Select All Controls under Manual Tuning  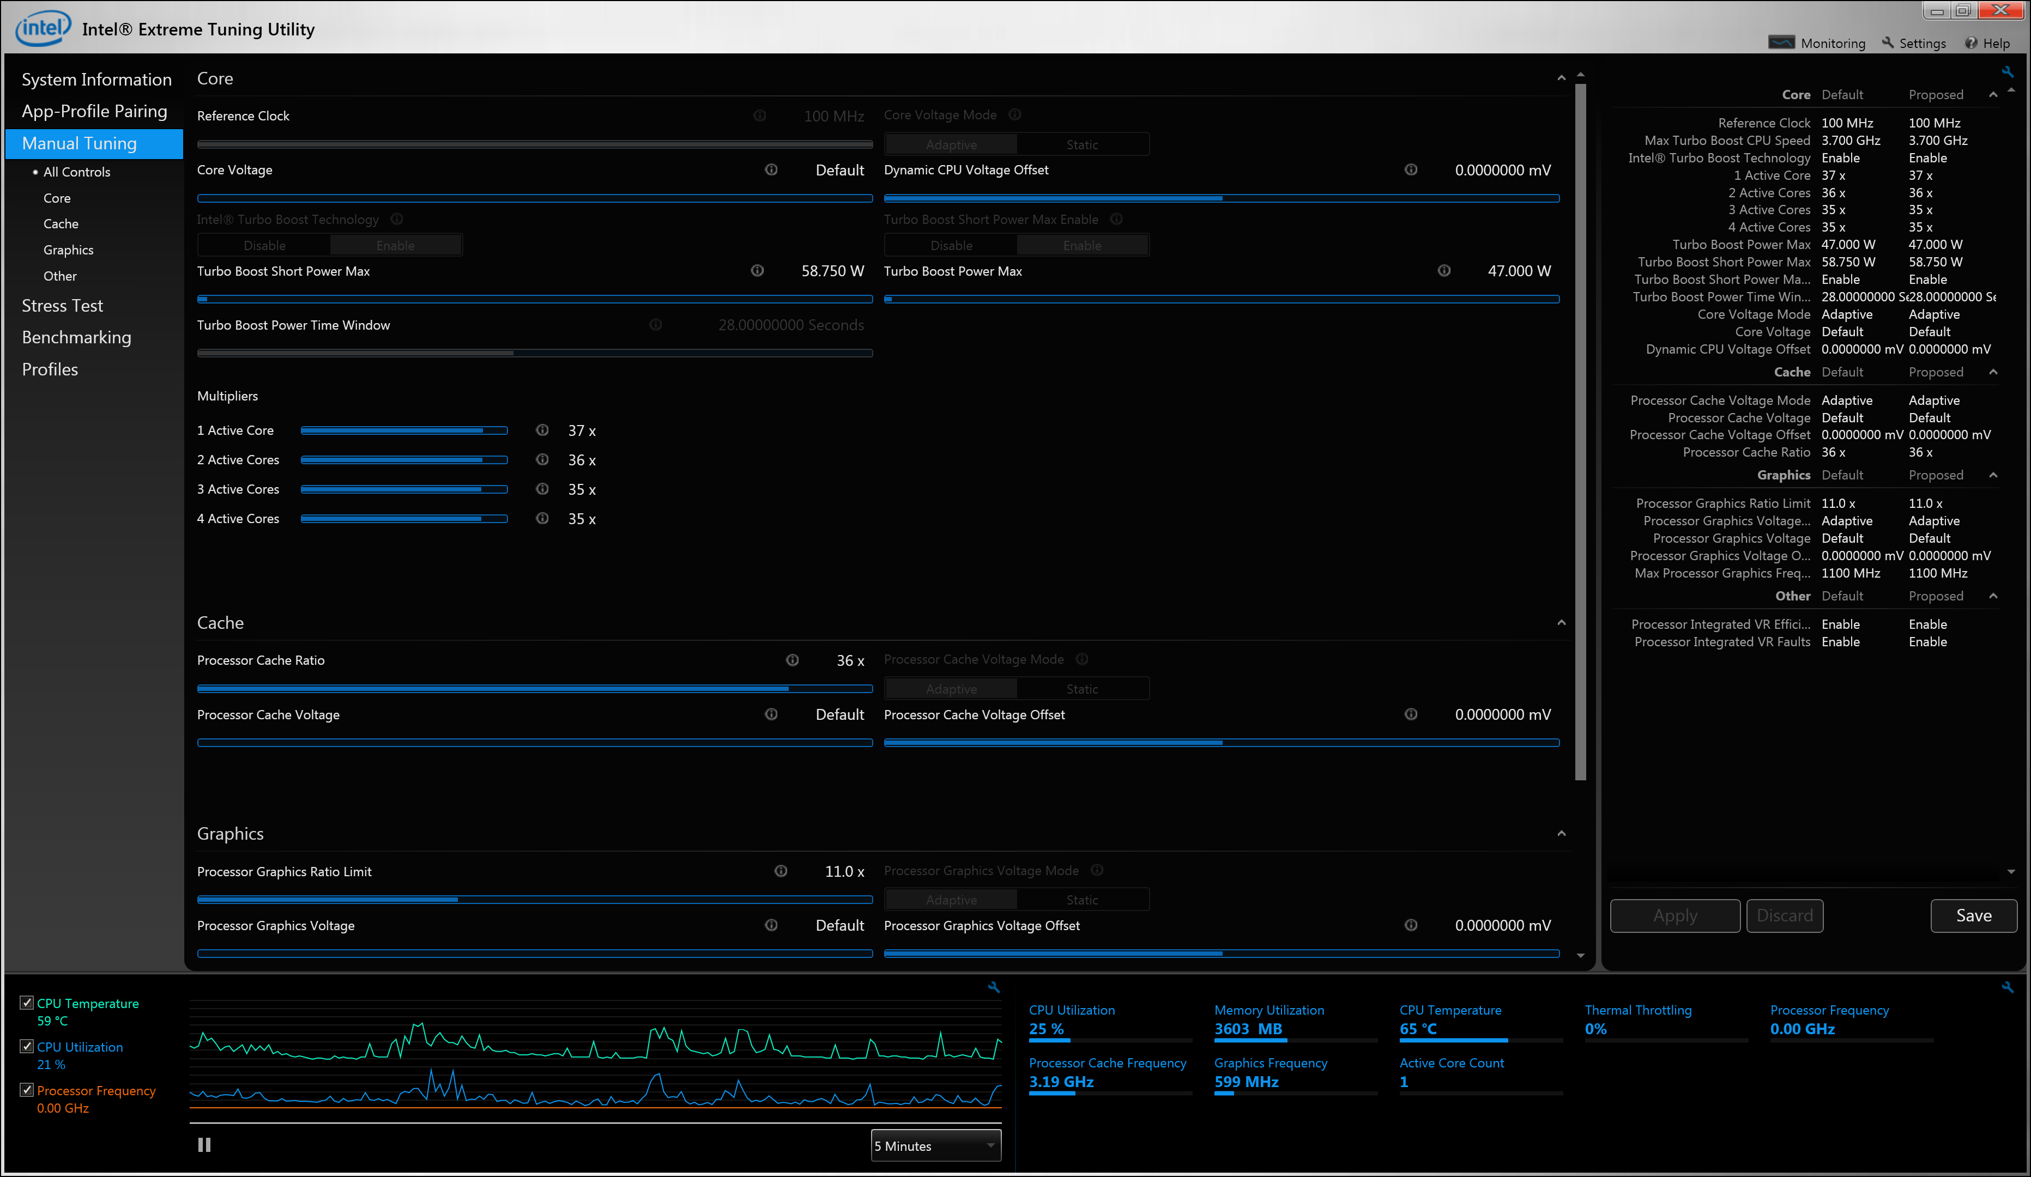coord(76,172)
